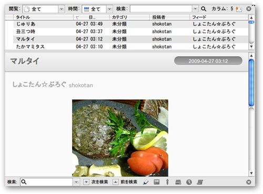Image resolution: width=263 pixels, height=194 pixels.
Task: Click the article pane scrollbar thumb
Action: point(251,83)
